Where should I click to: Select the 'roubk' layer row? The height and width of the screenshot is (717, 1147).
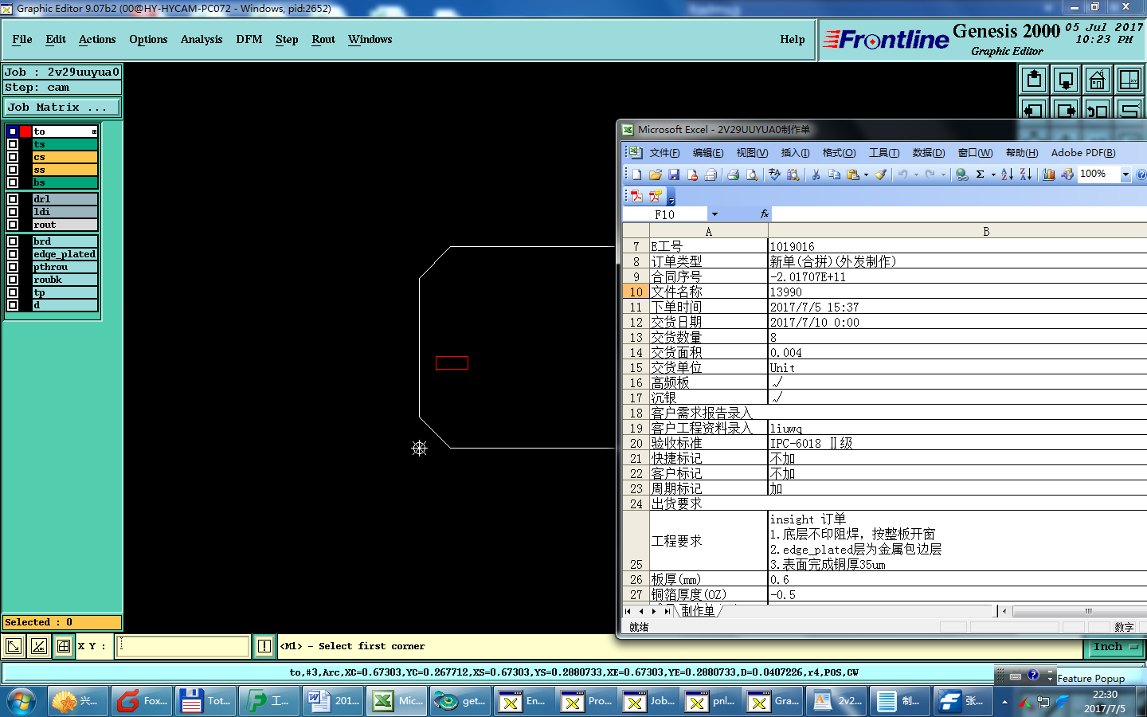(x=65, y=280)
